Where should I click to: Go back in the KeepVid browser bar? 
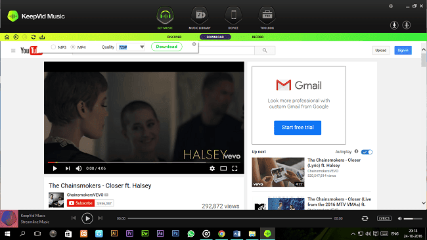click(16, 37)
